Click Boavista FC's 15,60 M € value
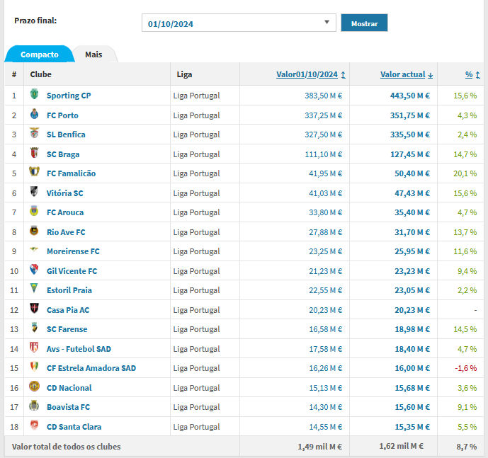The height and width of the screenshot is (458, 488). (412, 407)
